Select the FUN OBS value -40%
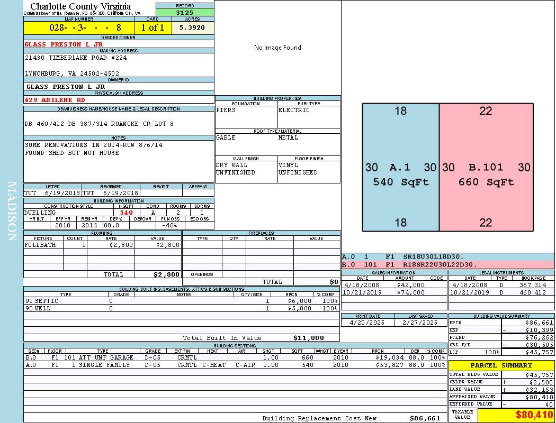The height and width of the screenshot is (423, 556). coord(169,225)
